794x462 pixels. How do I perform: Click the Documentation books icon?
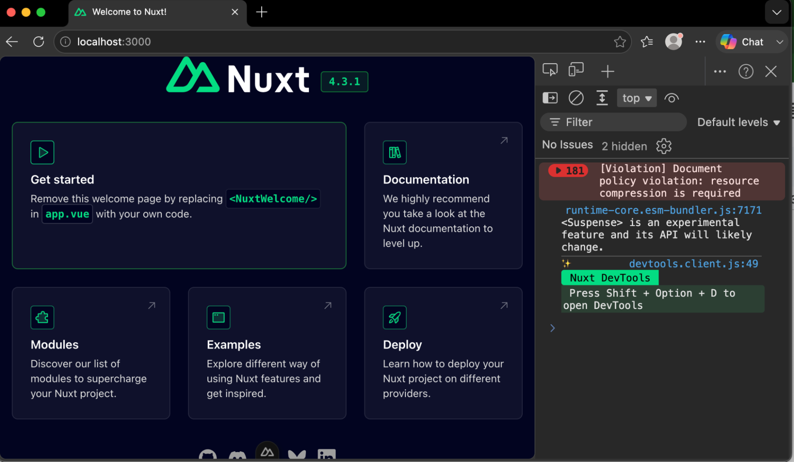click(x=395, y=152)
